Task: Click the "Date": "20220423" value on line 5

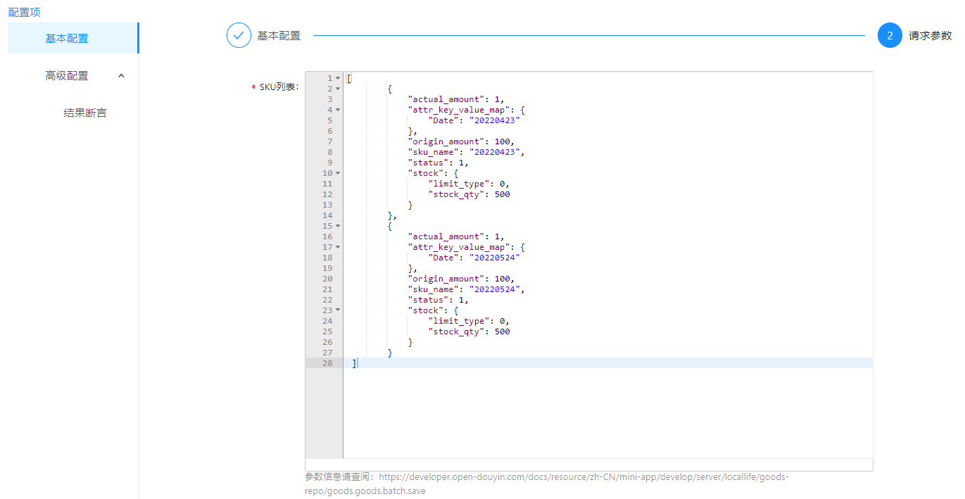Action: pyautogui.click(x=495, y=120)
